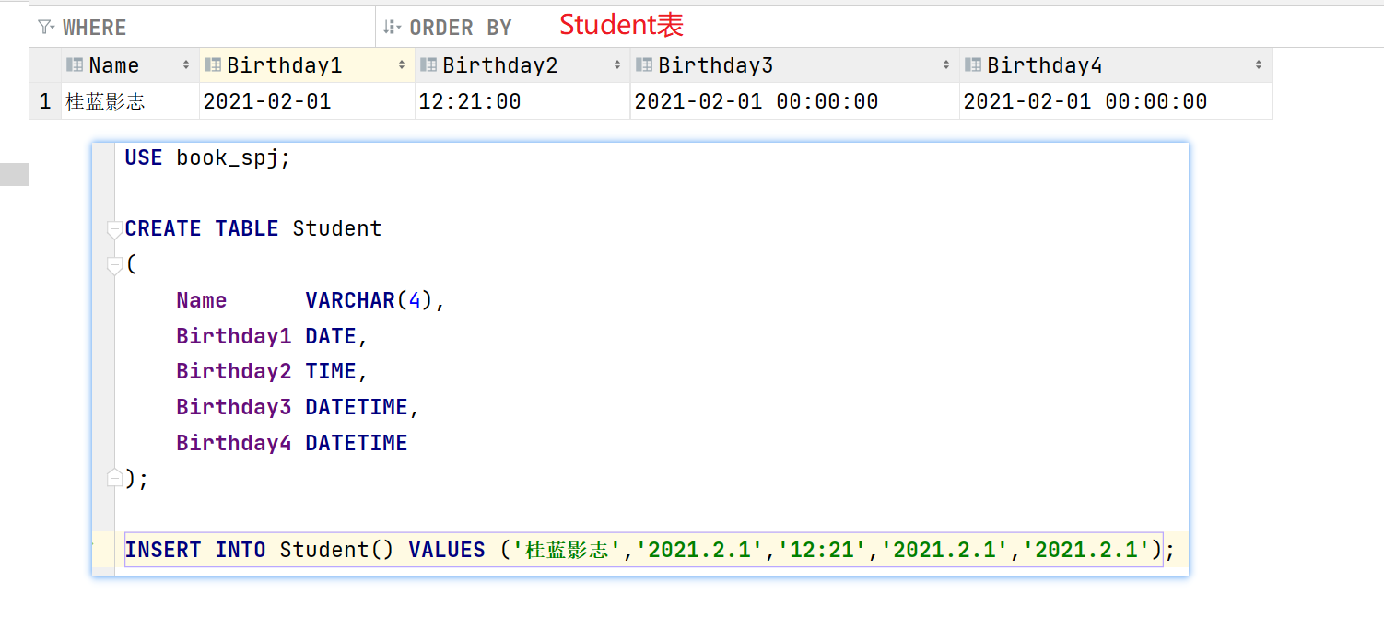The image size is (1384, 640).
Task: Click the '12:21' string literal
Action: point(823,550)
